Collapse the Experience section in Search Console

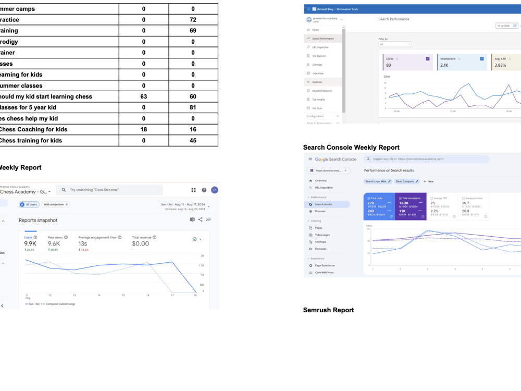tap(308, 259)
